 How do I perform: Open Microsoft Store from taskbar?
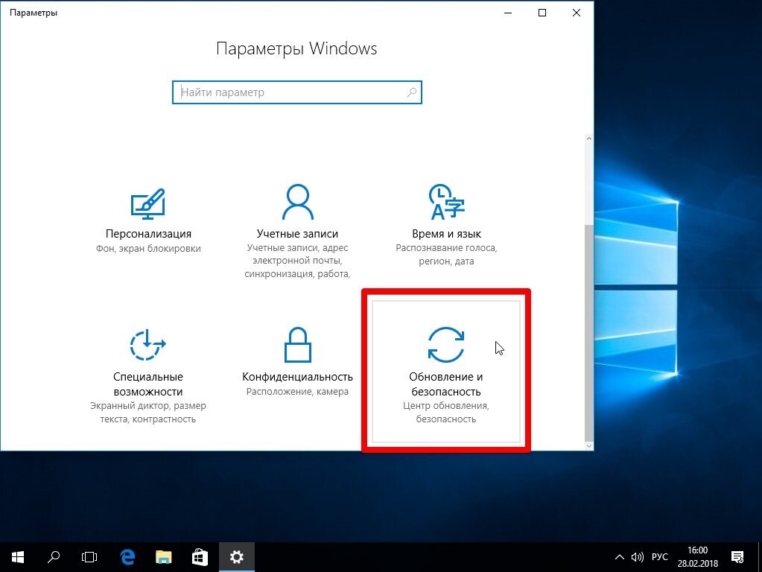(200, 557)
